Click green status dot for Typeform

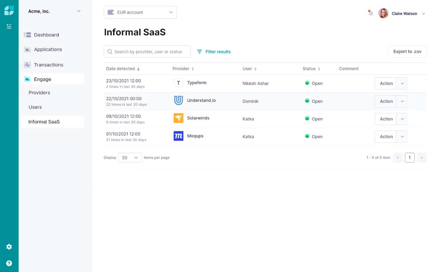(x=307, y=83)
